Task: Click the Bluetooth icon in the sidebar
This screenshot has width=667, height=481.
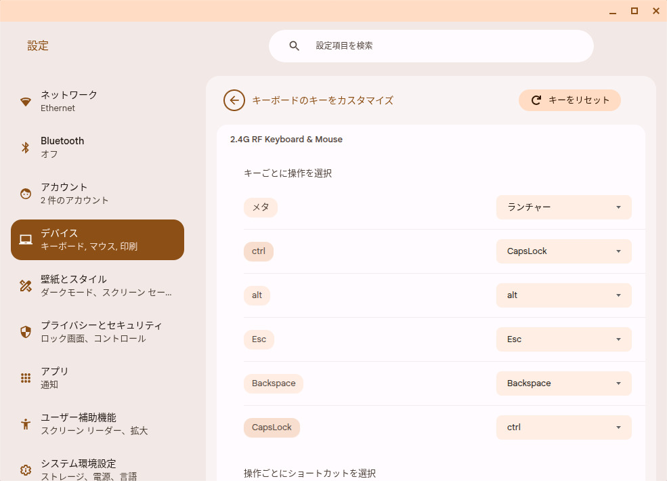Action: pyautogui.click(x=26, y=148)
